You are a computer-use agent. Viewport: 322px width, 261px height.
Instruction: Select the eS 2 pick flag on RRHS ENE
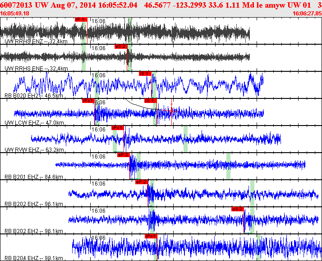120,46
